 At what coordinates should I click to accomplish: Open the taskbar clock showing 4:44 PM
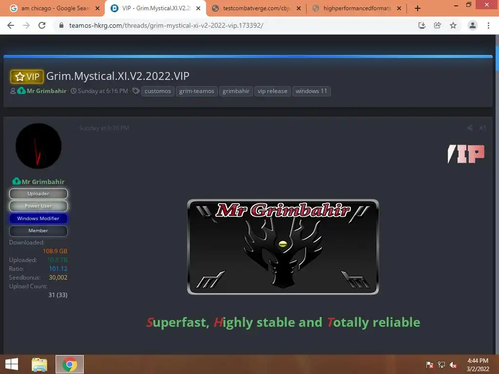pos(478,365)
